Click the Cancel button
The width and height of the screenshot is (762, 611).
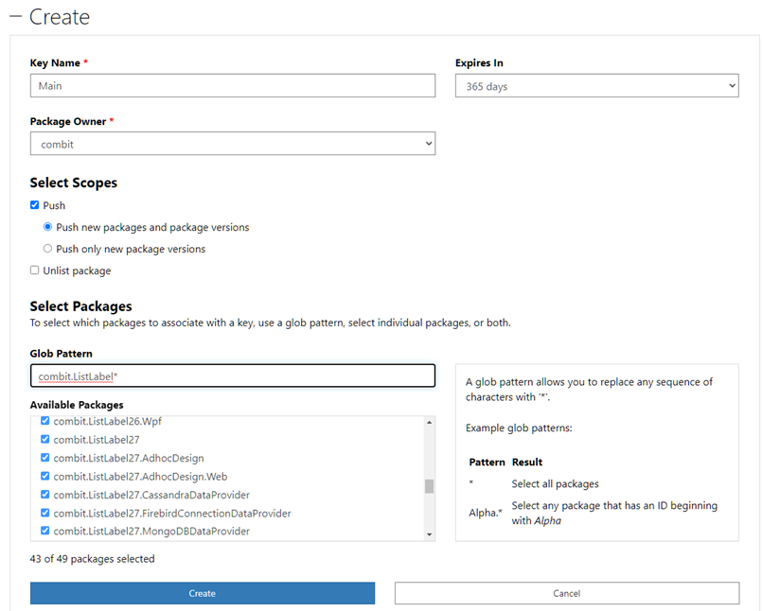pyautogui.click(x=566, y=593)
